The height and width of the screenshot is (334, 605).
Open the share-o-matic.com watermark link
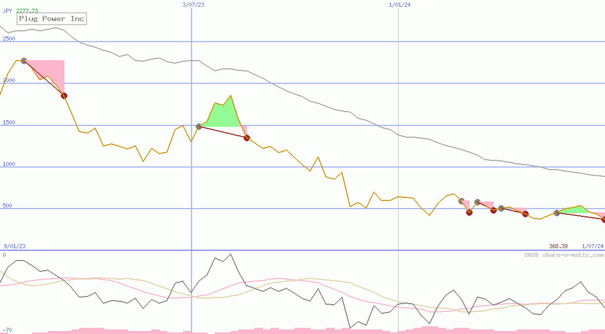tap(564, 255)
